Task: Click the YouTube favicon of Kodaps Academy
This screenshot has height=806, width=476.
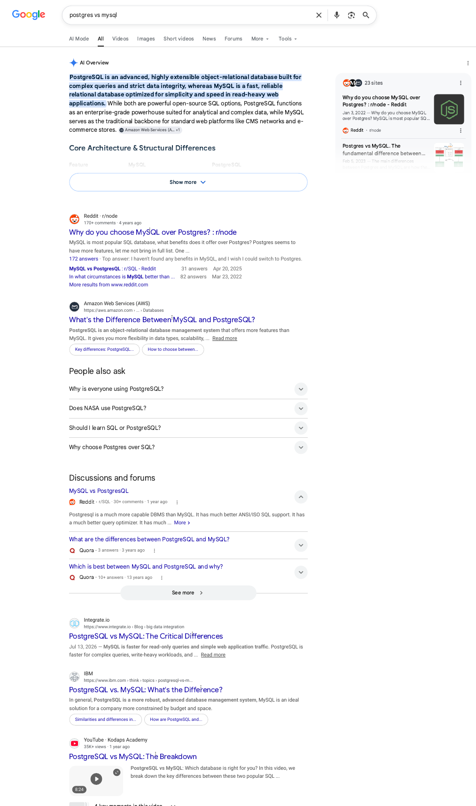Action: pos(74,743)
